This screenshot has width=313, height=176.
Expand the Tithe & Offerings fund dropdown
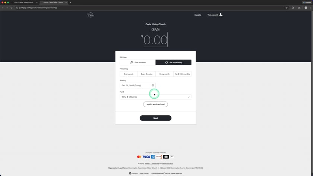point(155,97)
